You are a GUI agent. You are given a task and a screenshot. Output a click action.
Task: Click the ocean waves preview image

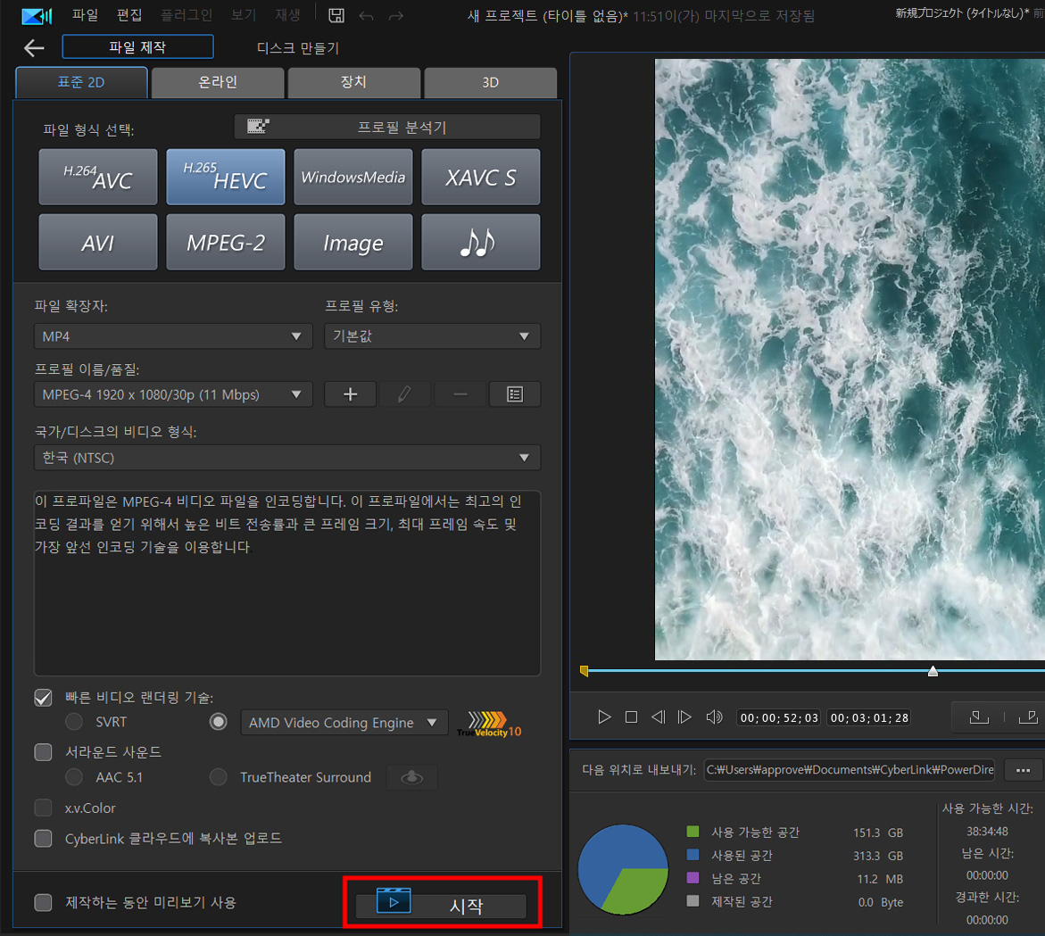click(850, 359)
